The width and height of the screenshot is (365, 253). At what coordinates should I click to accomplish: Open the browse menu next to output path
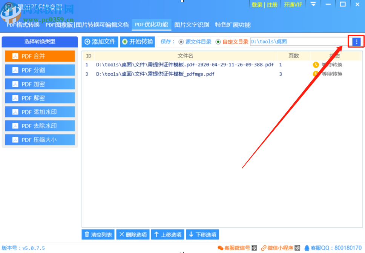pyautogui.click(x=356, y=42)
